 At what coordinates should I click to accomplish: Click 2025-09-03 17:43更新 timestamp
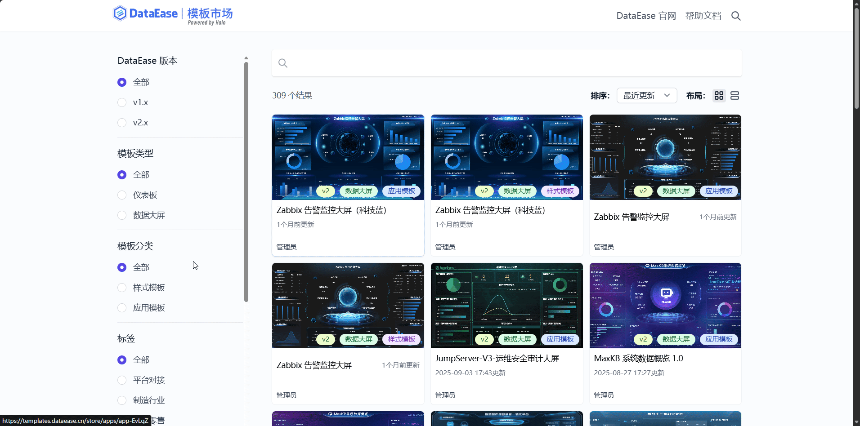coord(470,373)
